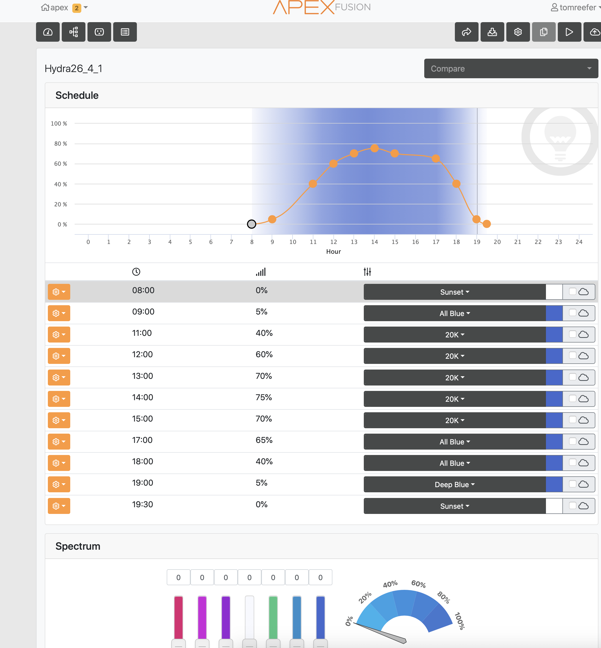Enable cloud checkbox for 19:30 row

pos(572,505)
